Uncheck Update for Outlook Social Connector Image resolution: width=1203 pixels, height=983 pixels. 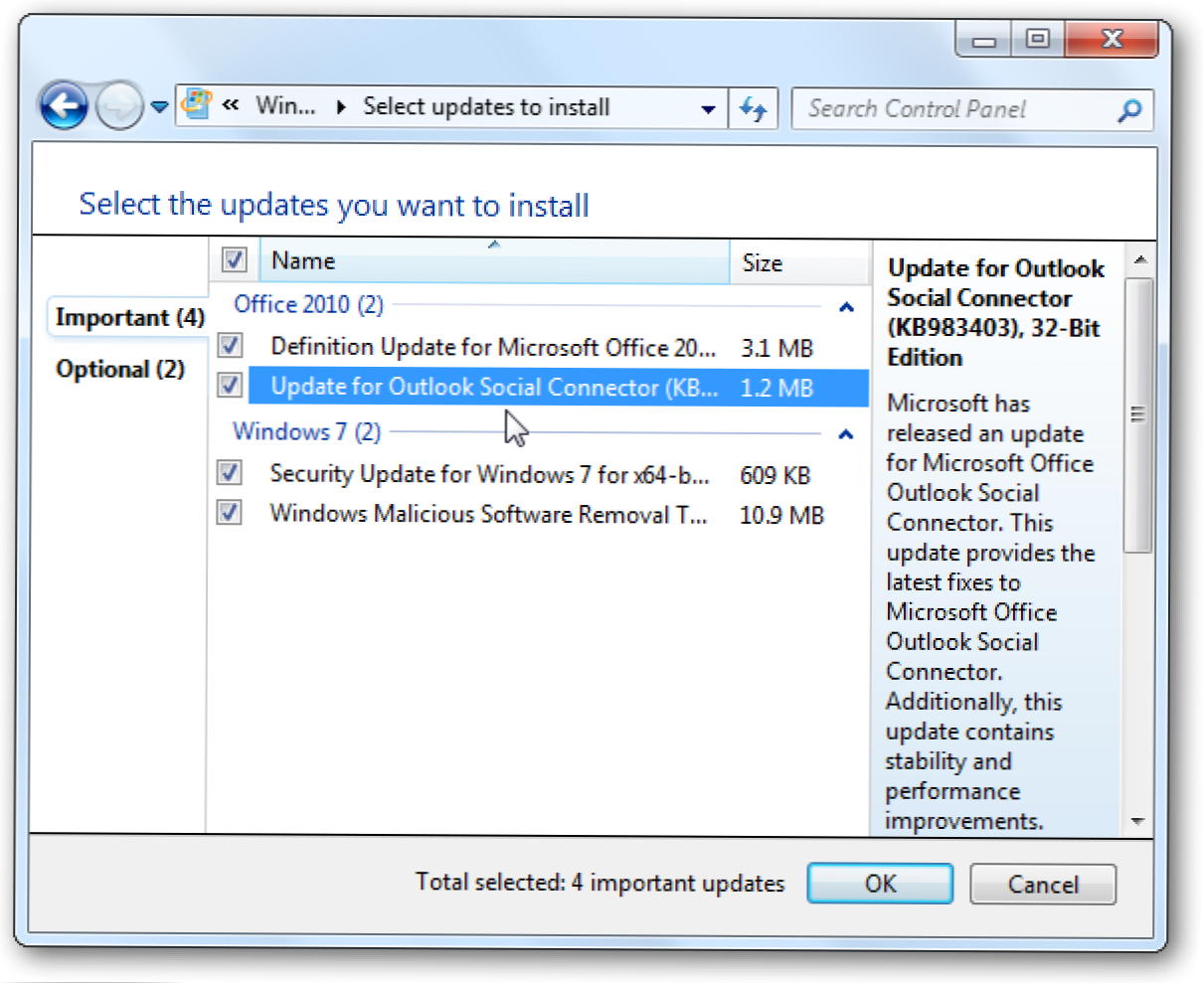coord(230,386)
